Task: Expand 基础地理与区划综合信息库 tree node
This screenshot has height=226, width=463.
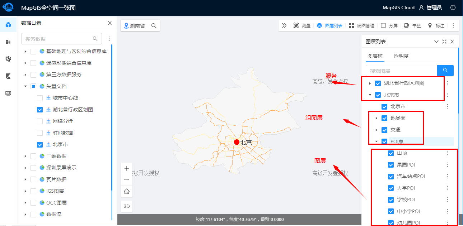Action: (25, 52)
